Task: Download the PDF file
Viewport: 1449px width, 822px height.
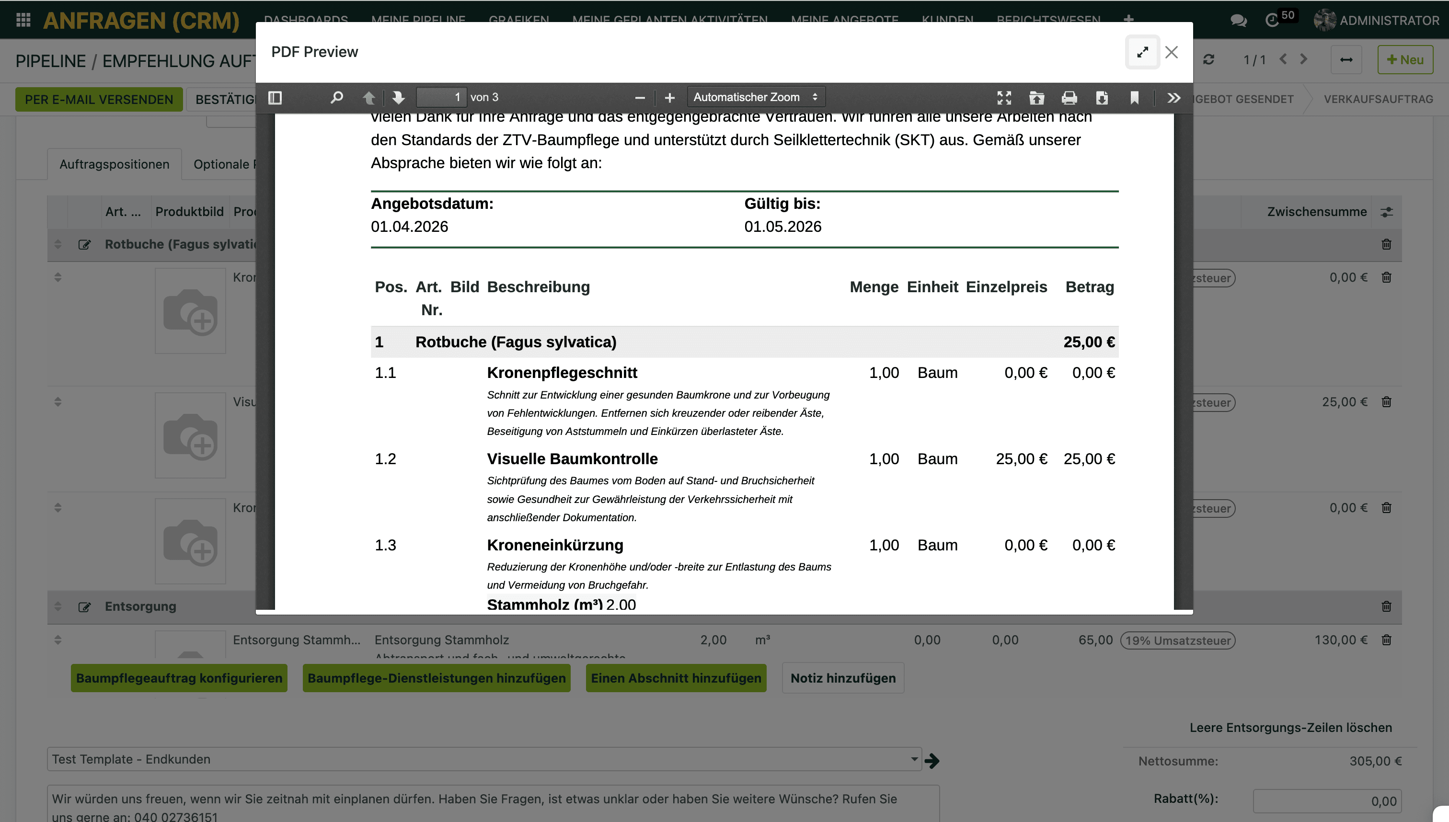Action: [x=1102, y=98]
